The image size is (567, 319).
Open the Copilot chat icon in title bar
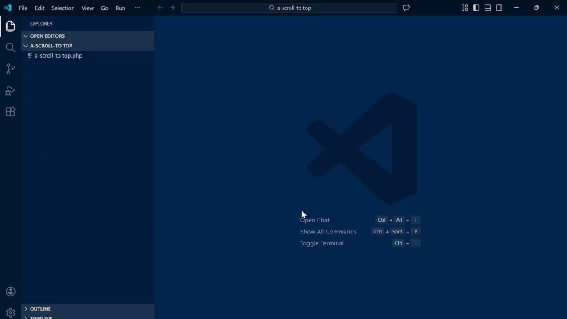[x=406, y=8]
